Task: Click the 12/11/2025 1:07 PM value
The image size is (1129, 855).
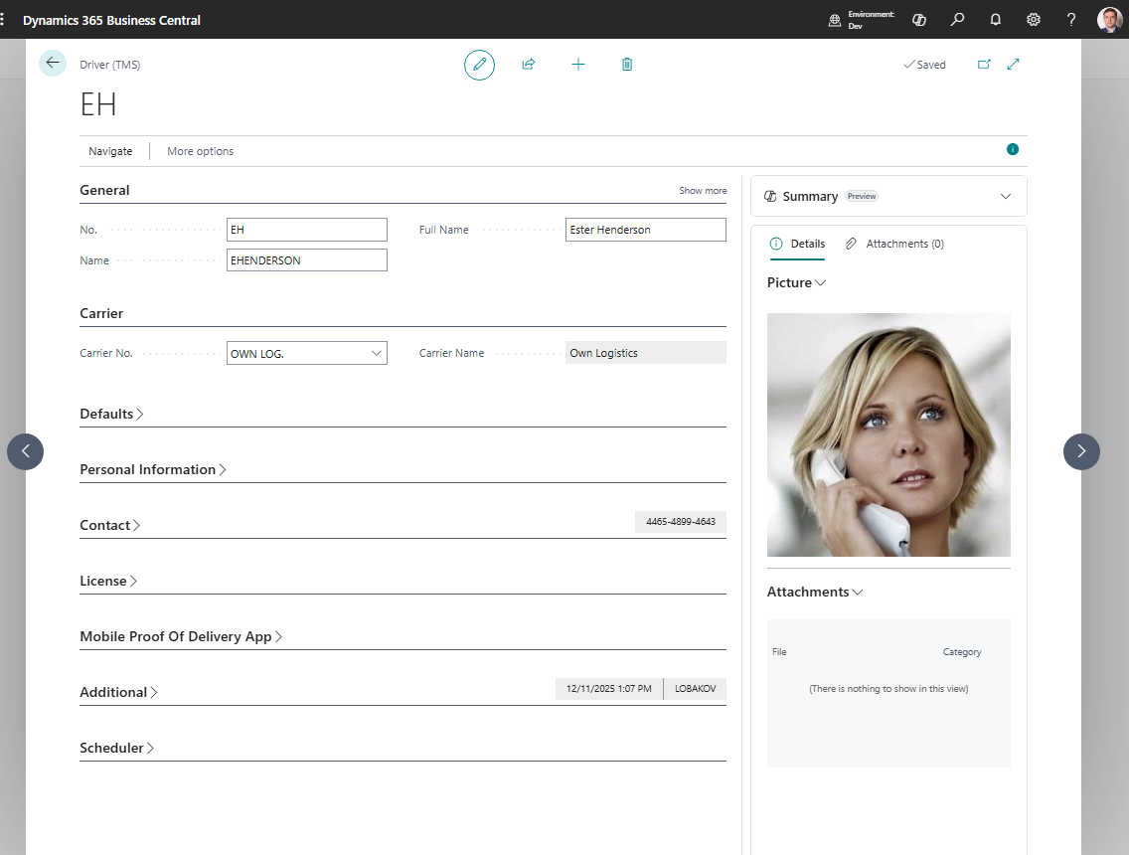Action: coord(609,689)
